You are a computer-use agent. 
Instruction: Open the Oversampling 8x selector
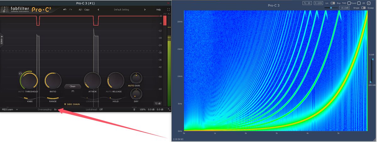(55, 110)
